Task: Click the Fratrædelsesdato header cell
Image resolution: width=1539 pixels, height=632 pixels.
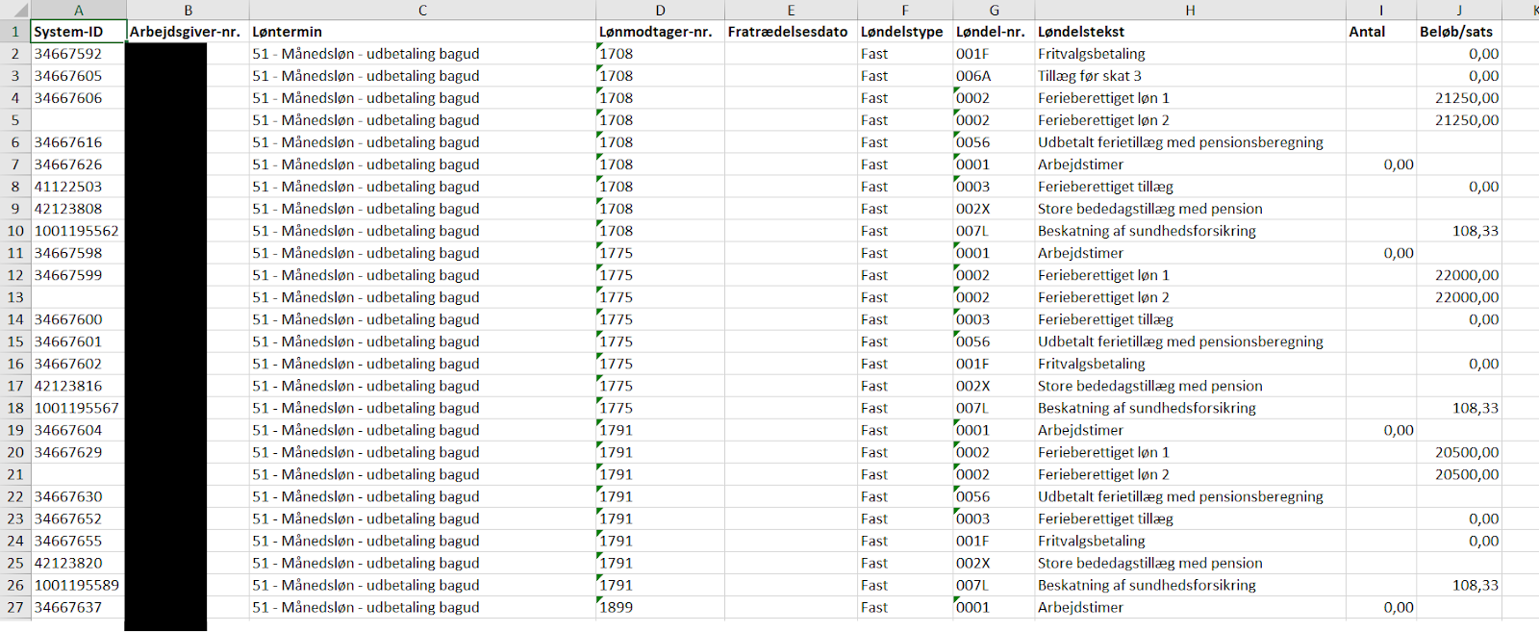Action: (x=791, y=32)
